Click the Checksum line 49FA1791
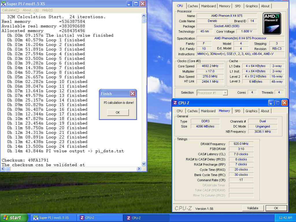296x222 pixels. click(x=25, y=160)
